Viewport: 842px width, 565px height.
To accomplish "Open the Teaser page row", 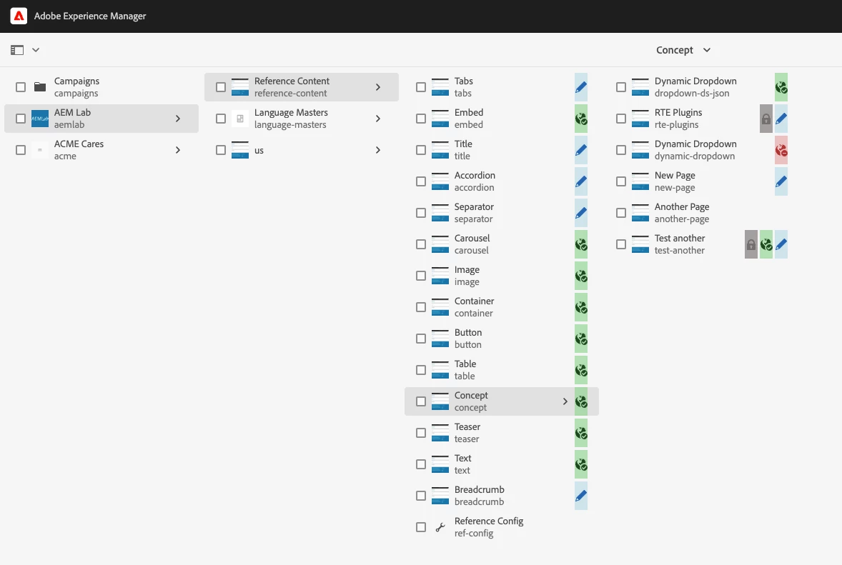I will (x=502, y=432).
